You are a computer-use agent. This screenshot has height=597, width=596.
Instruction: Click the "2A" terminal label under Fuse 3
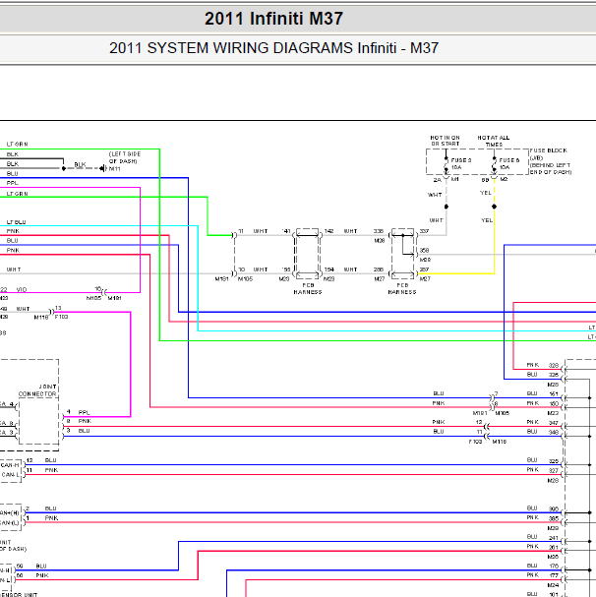[438, 180]
